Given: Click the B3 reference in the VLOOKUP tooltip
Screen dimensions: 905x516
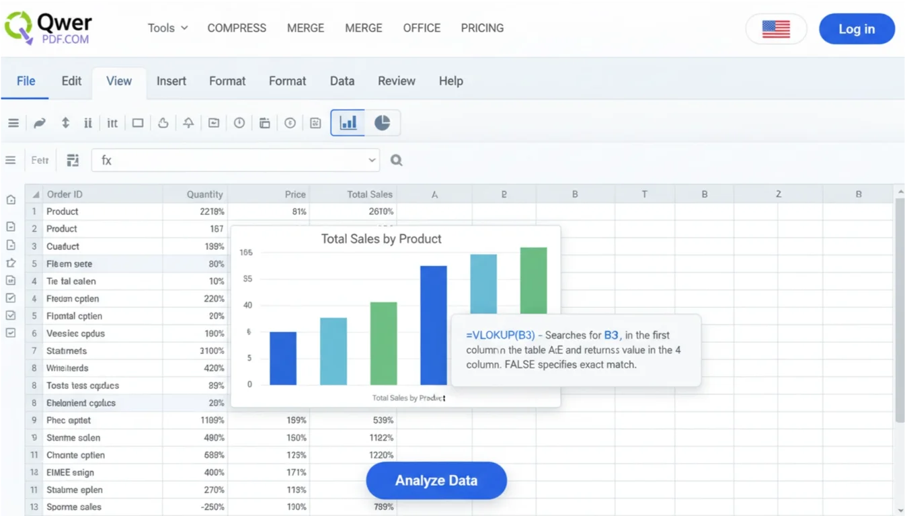Looking at the screenshot, I should [612, 335].
